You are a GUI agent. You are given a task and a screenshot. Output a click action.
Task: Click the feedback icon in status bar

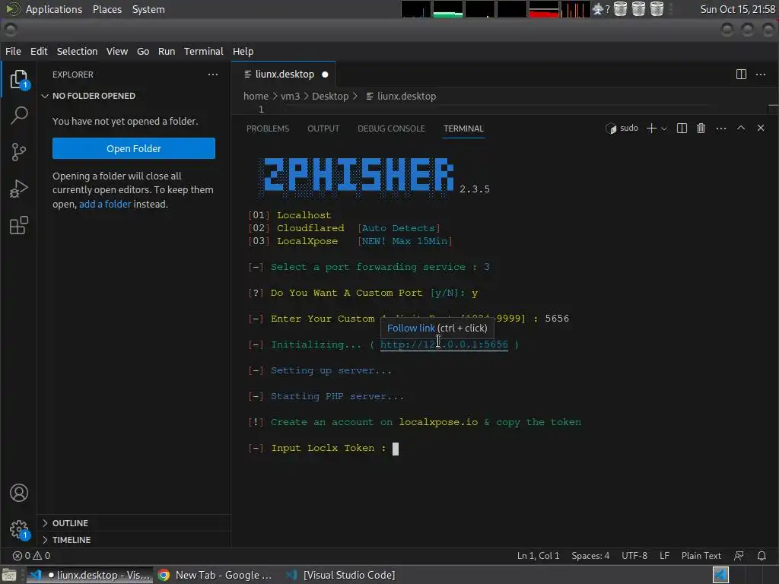tap(739, 556)
